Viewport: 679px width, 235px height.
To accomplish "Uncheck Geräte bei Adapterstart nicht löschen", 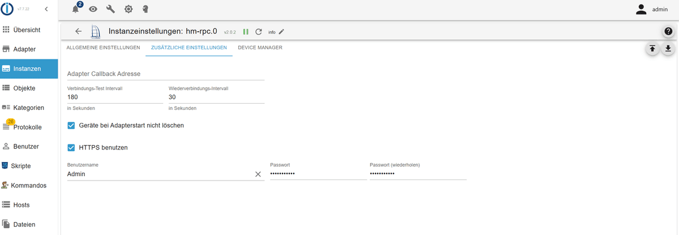I will (x=71, y=125).
